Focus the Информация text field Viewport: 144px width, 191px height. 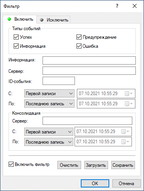[x=89, y=60]
